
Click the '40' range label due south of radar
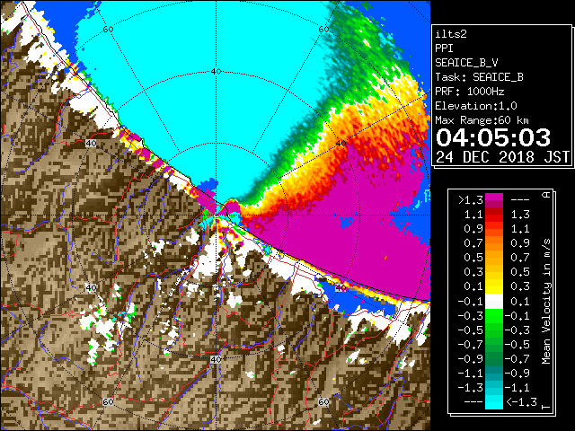tap(216, 359)
